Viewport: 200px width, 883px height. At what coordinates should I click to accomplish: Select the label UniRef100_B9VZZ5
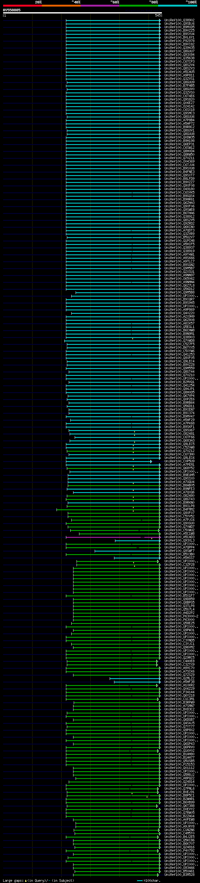point(179,30)
